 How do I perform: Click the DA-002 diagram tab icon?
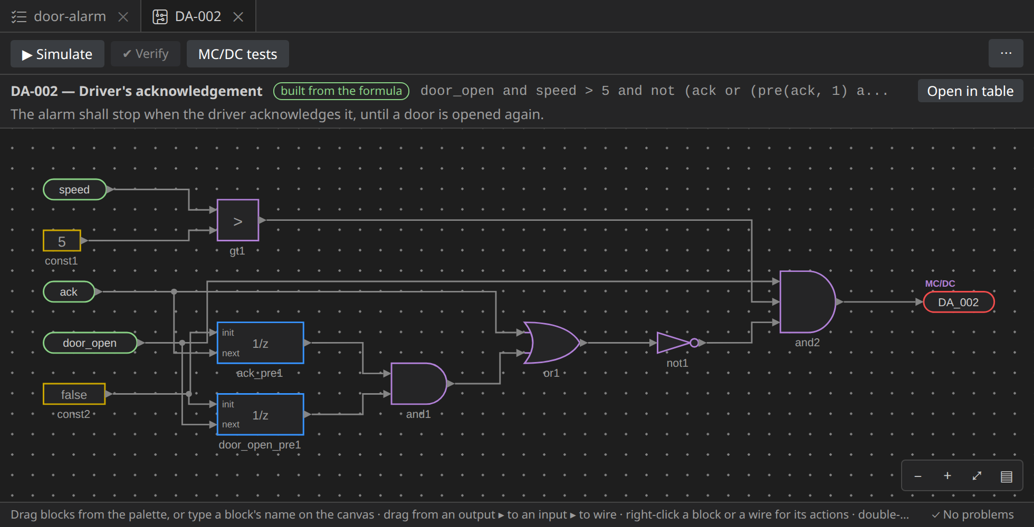pos(160,17)
